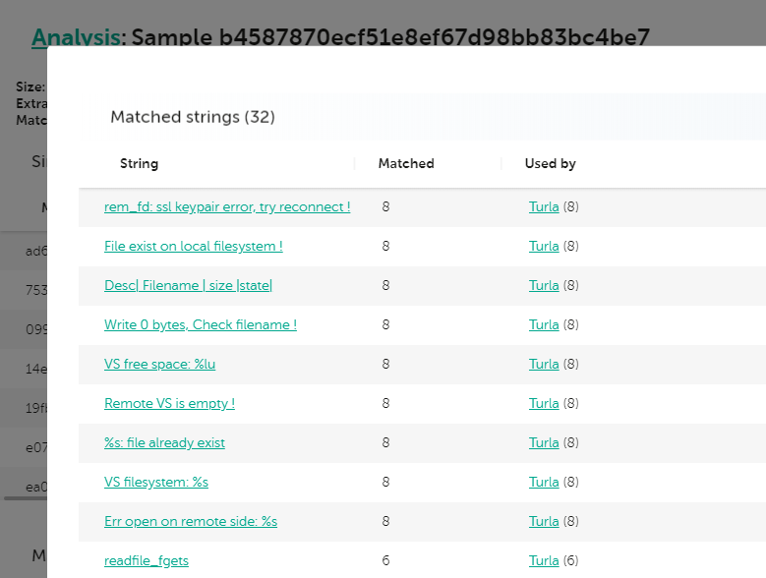
Task: Select 'Write 0 bytes, Check filename !' link
Action: tap(201, 325)
